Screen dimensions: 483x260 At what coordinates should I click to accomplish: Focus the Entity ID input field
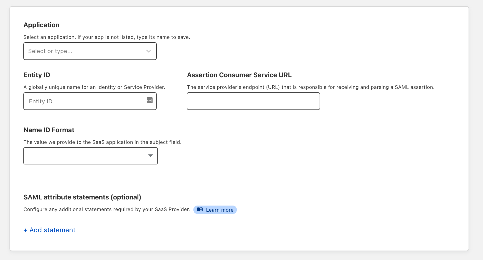[83, 101]
